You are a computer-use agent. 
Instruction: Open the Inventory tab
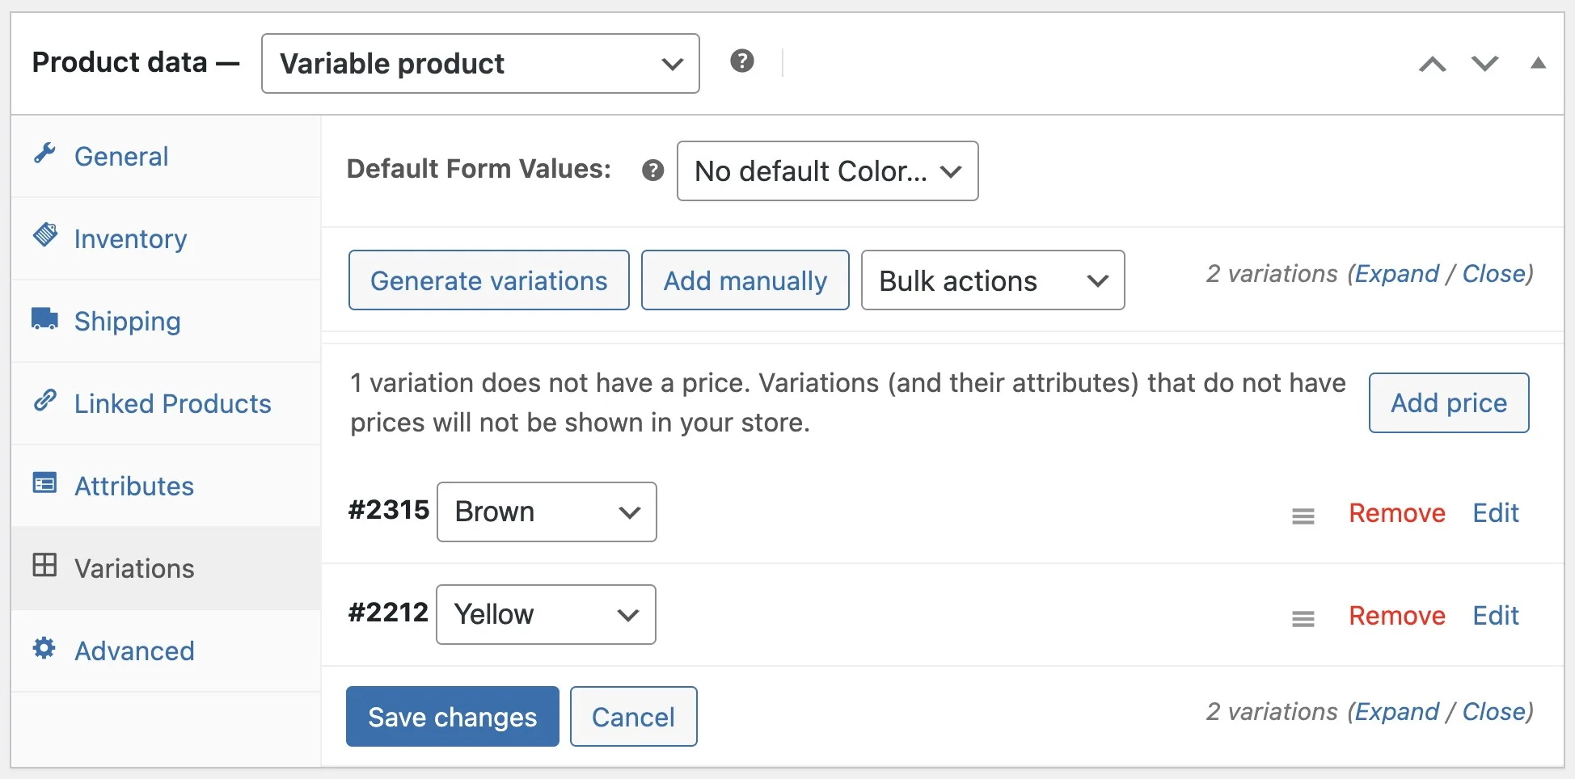tap(166, 238)
